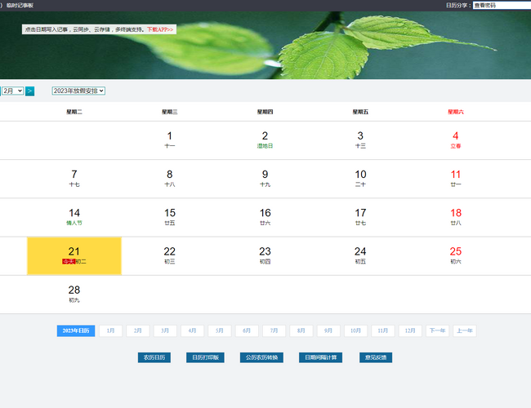The height and width of the screenshot is (408, 531).
Task: Click the next month arrow button
Action: (x=29, y=91)
